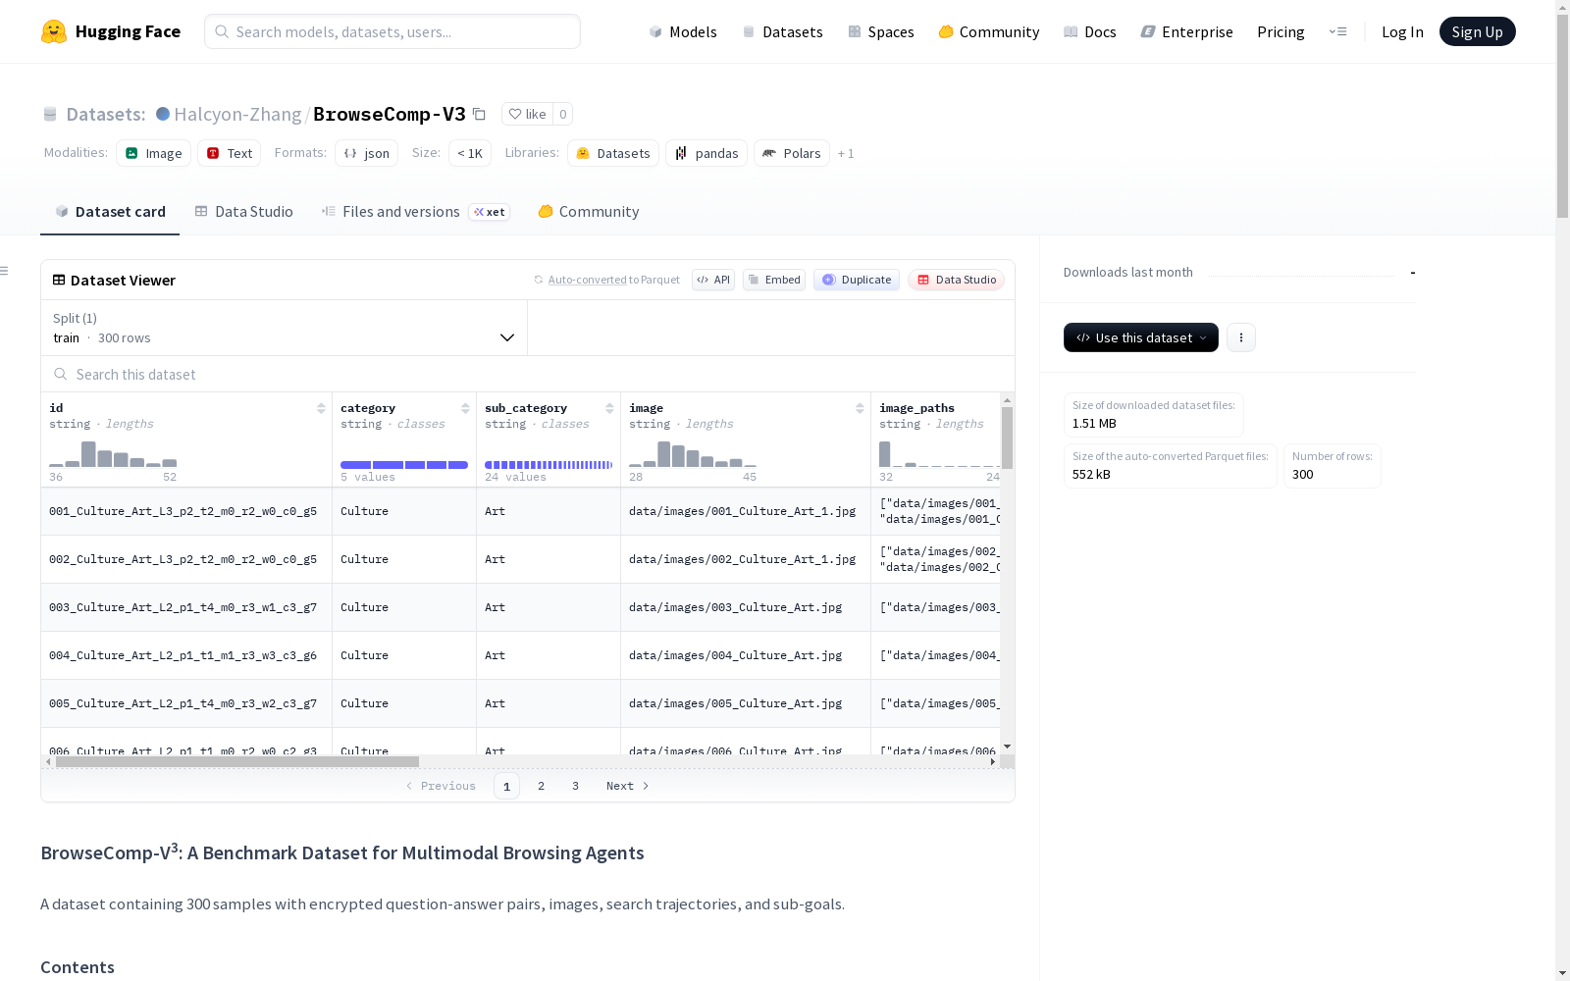The width and height of the screenshot is (1570, 981).
Task: Sort the image column using its sort arrows
Action: 860,408
